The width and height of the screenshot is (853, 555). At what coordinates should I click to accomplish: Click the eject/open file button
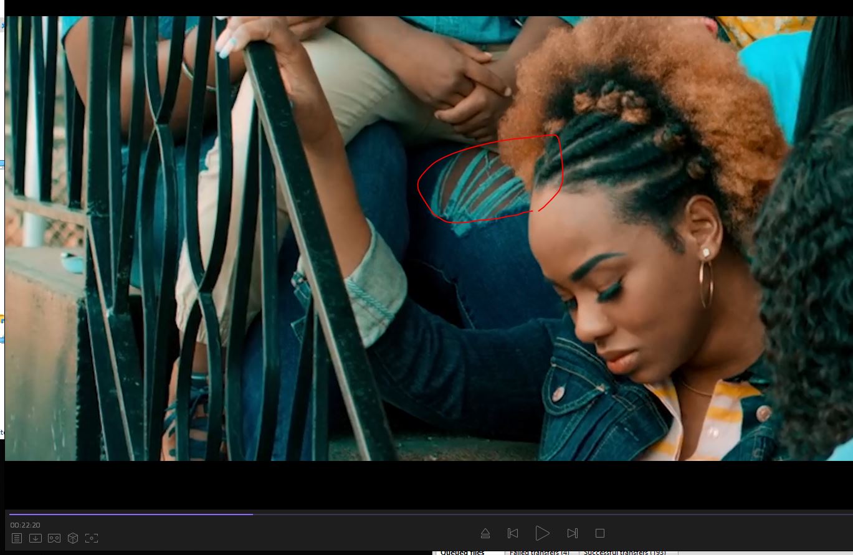(x=485, y=533)
